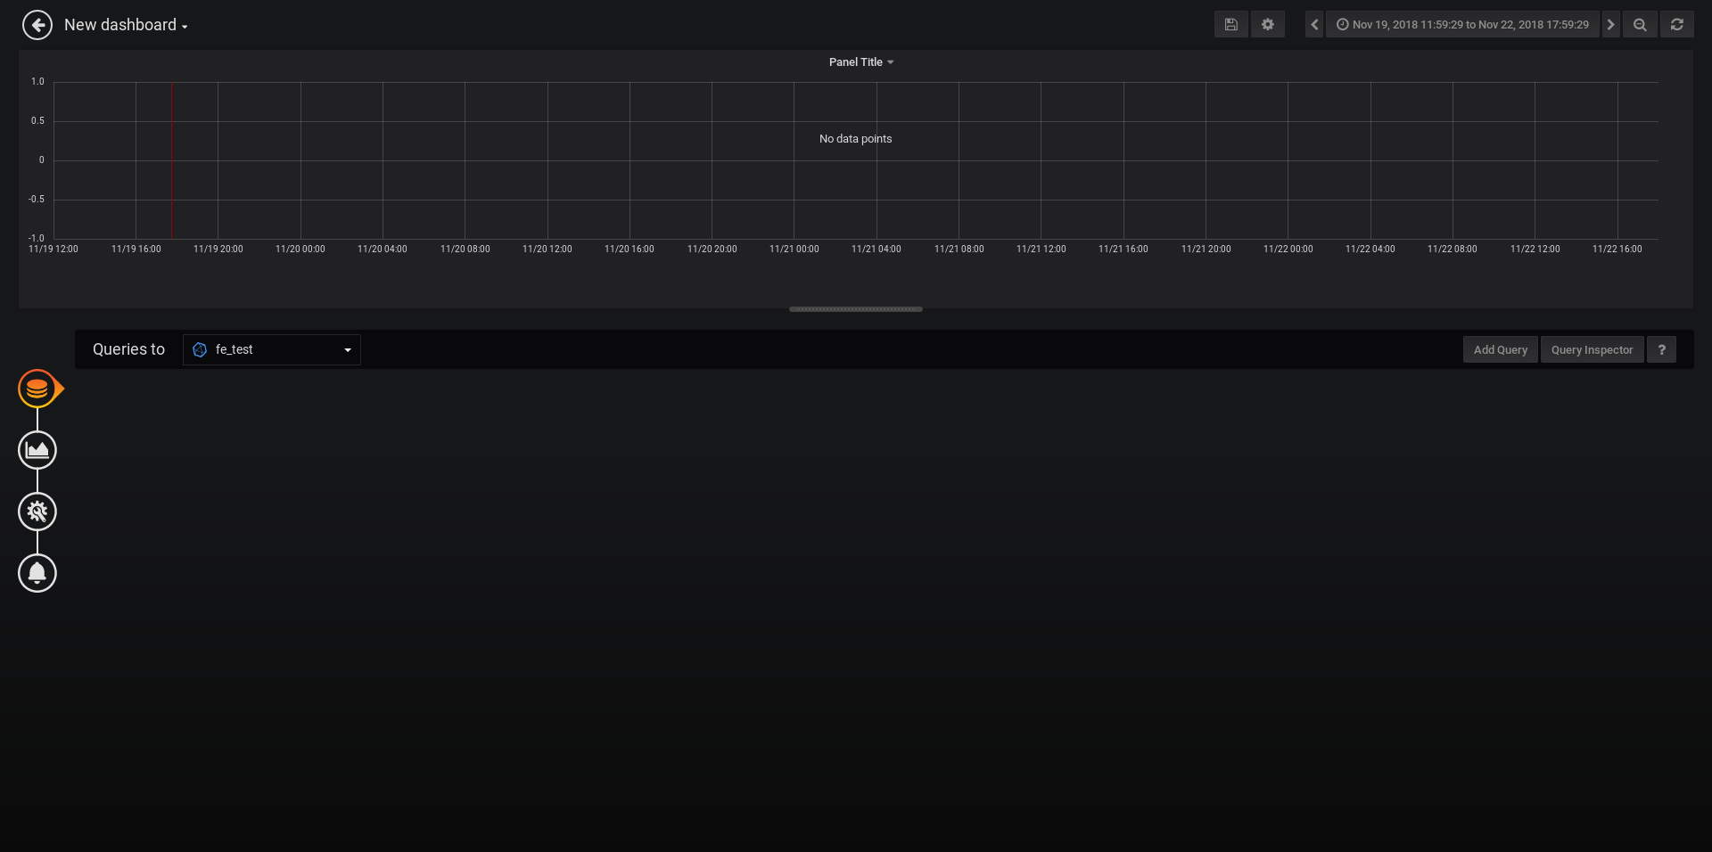Open the New dashboard title dropdown
Image resolution: width=1712 pixels, height=852 pixels.
(x=126, y=24)
